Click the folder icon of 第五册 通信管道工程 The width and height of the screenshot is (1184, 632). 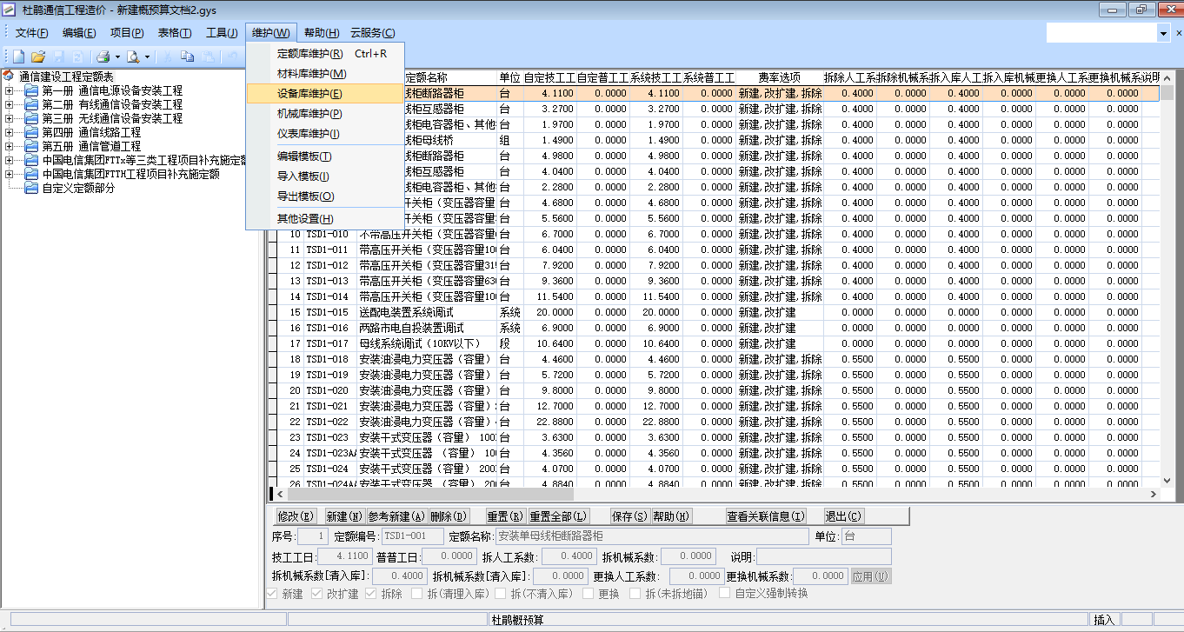click(31, 146)
